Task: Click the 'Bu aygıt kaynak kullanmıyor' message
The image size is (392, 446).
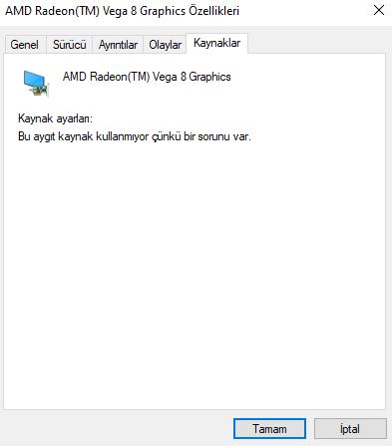Action: 135,136
